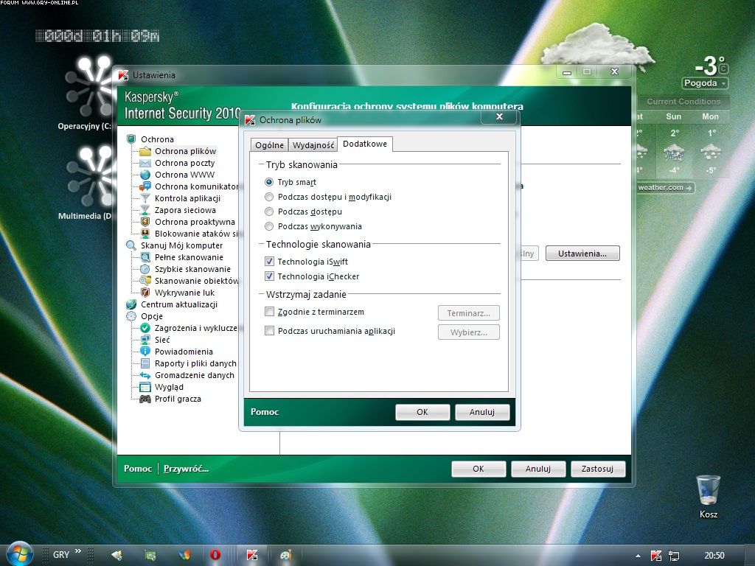Click the Sieć network icon

[145, 340]
